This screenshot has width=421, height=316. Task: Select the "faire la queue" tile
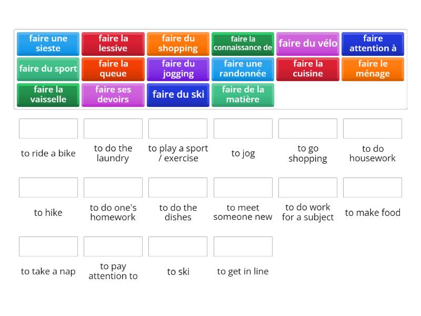coord(113,69)
